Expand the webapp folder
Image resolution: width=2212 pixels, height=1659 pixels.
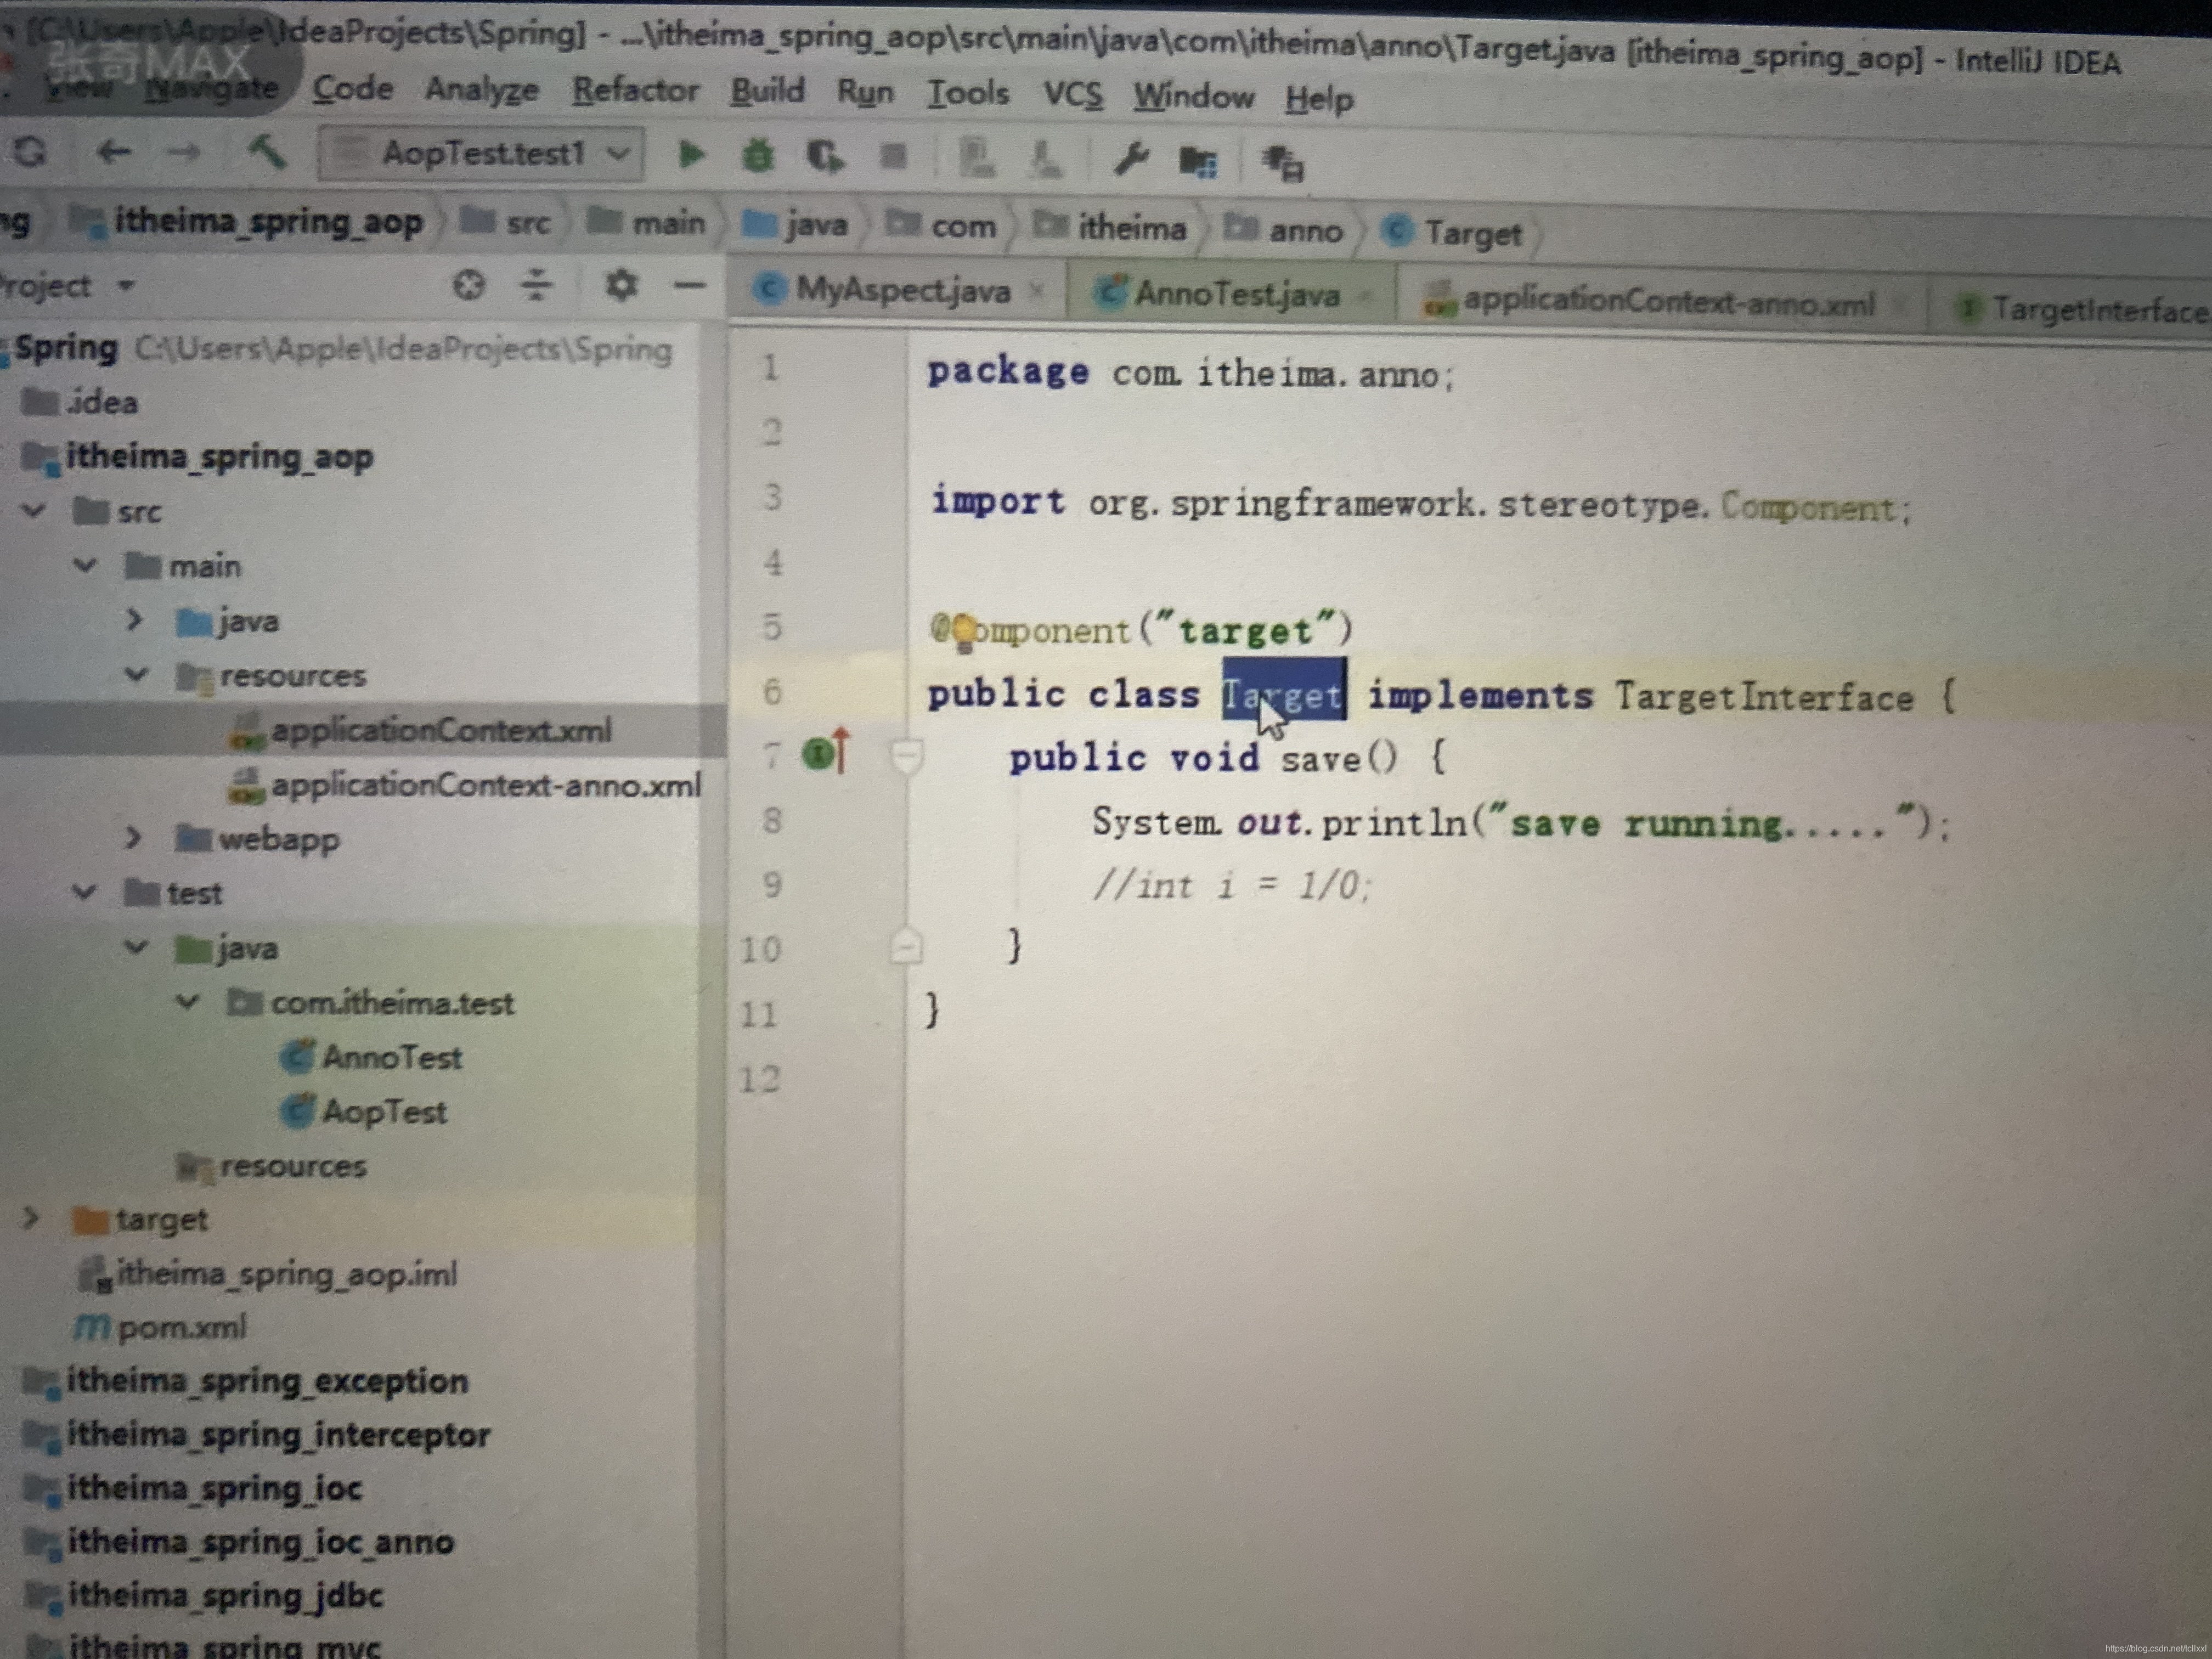[x=133, y=837]
